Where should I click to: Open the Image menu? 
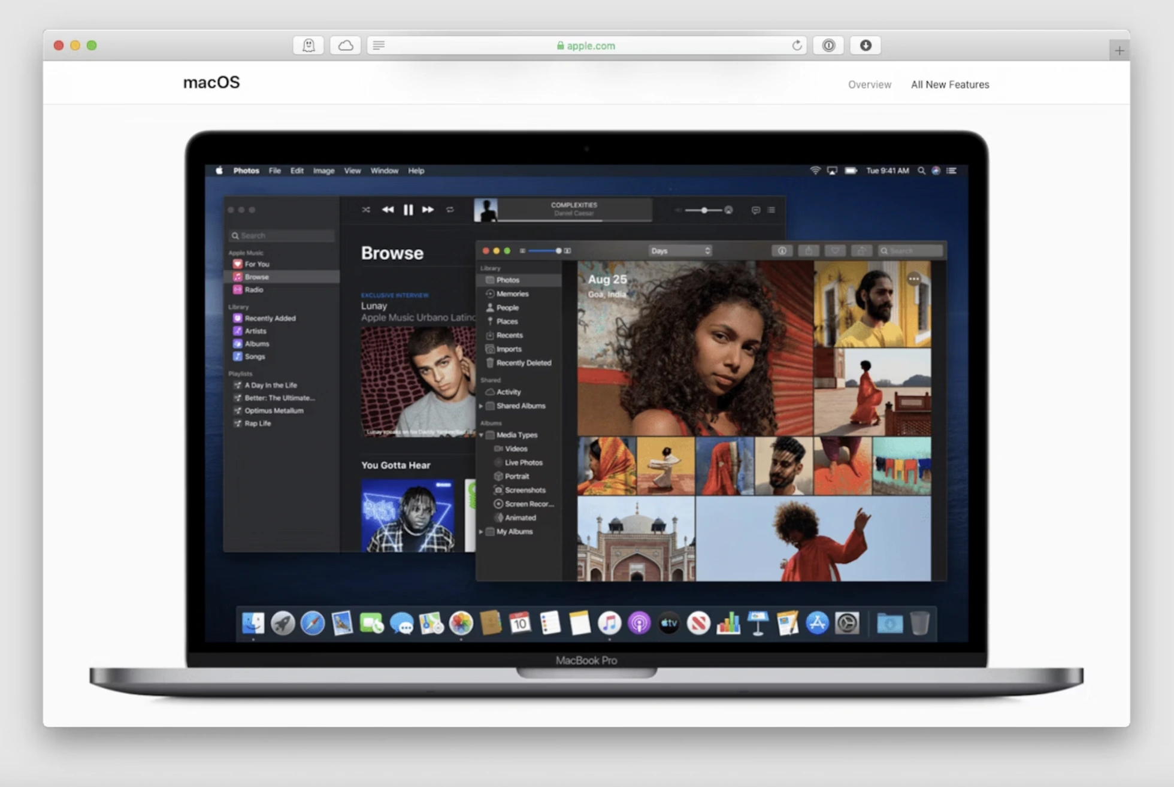click(x=324, y=171)
